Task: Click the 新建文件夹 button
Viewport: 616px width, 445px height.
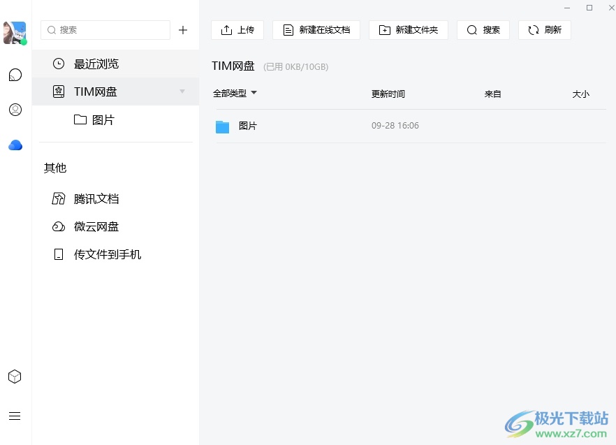Action: (409, 30)
